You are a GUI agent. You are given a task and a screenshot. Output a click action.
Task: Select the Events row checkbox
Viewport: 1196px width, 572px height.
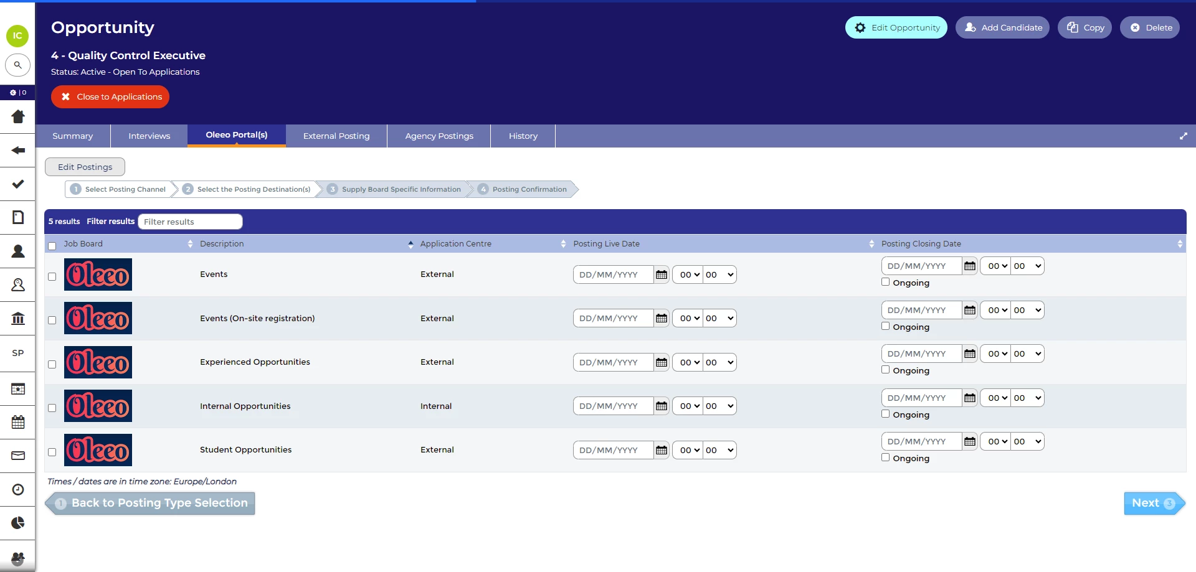pyautogui.click(x=52, y=276)
